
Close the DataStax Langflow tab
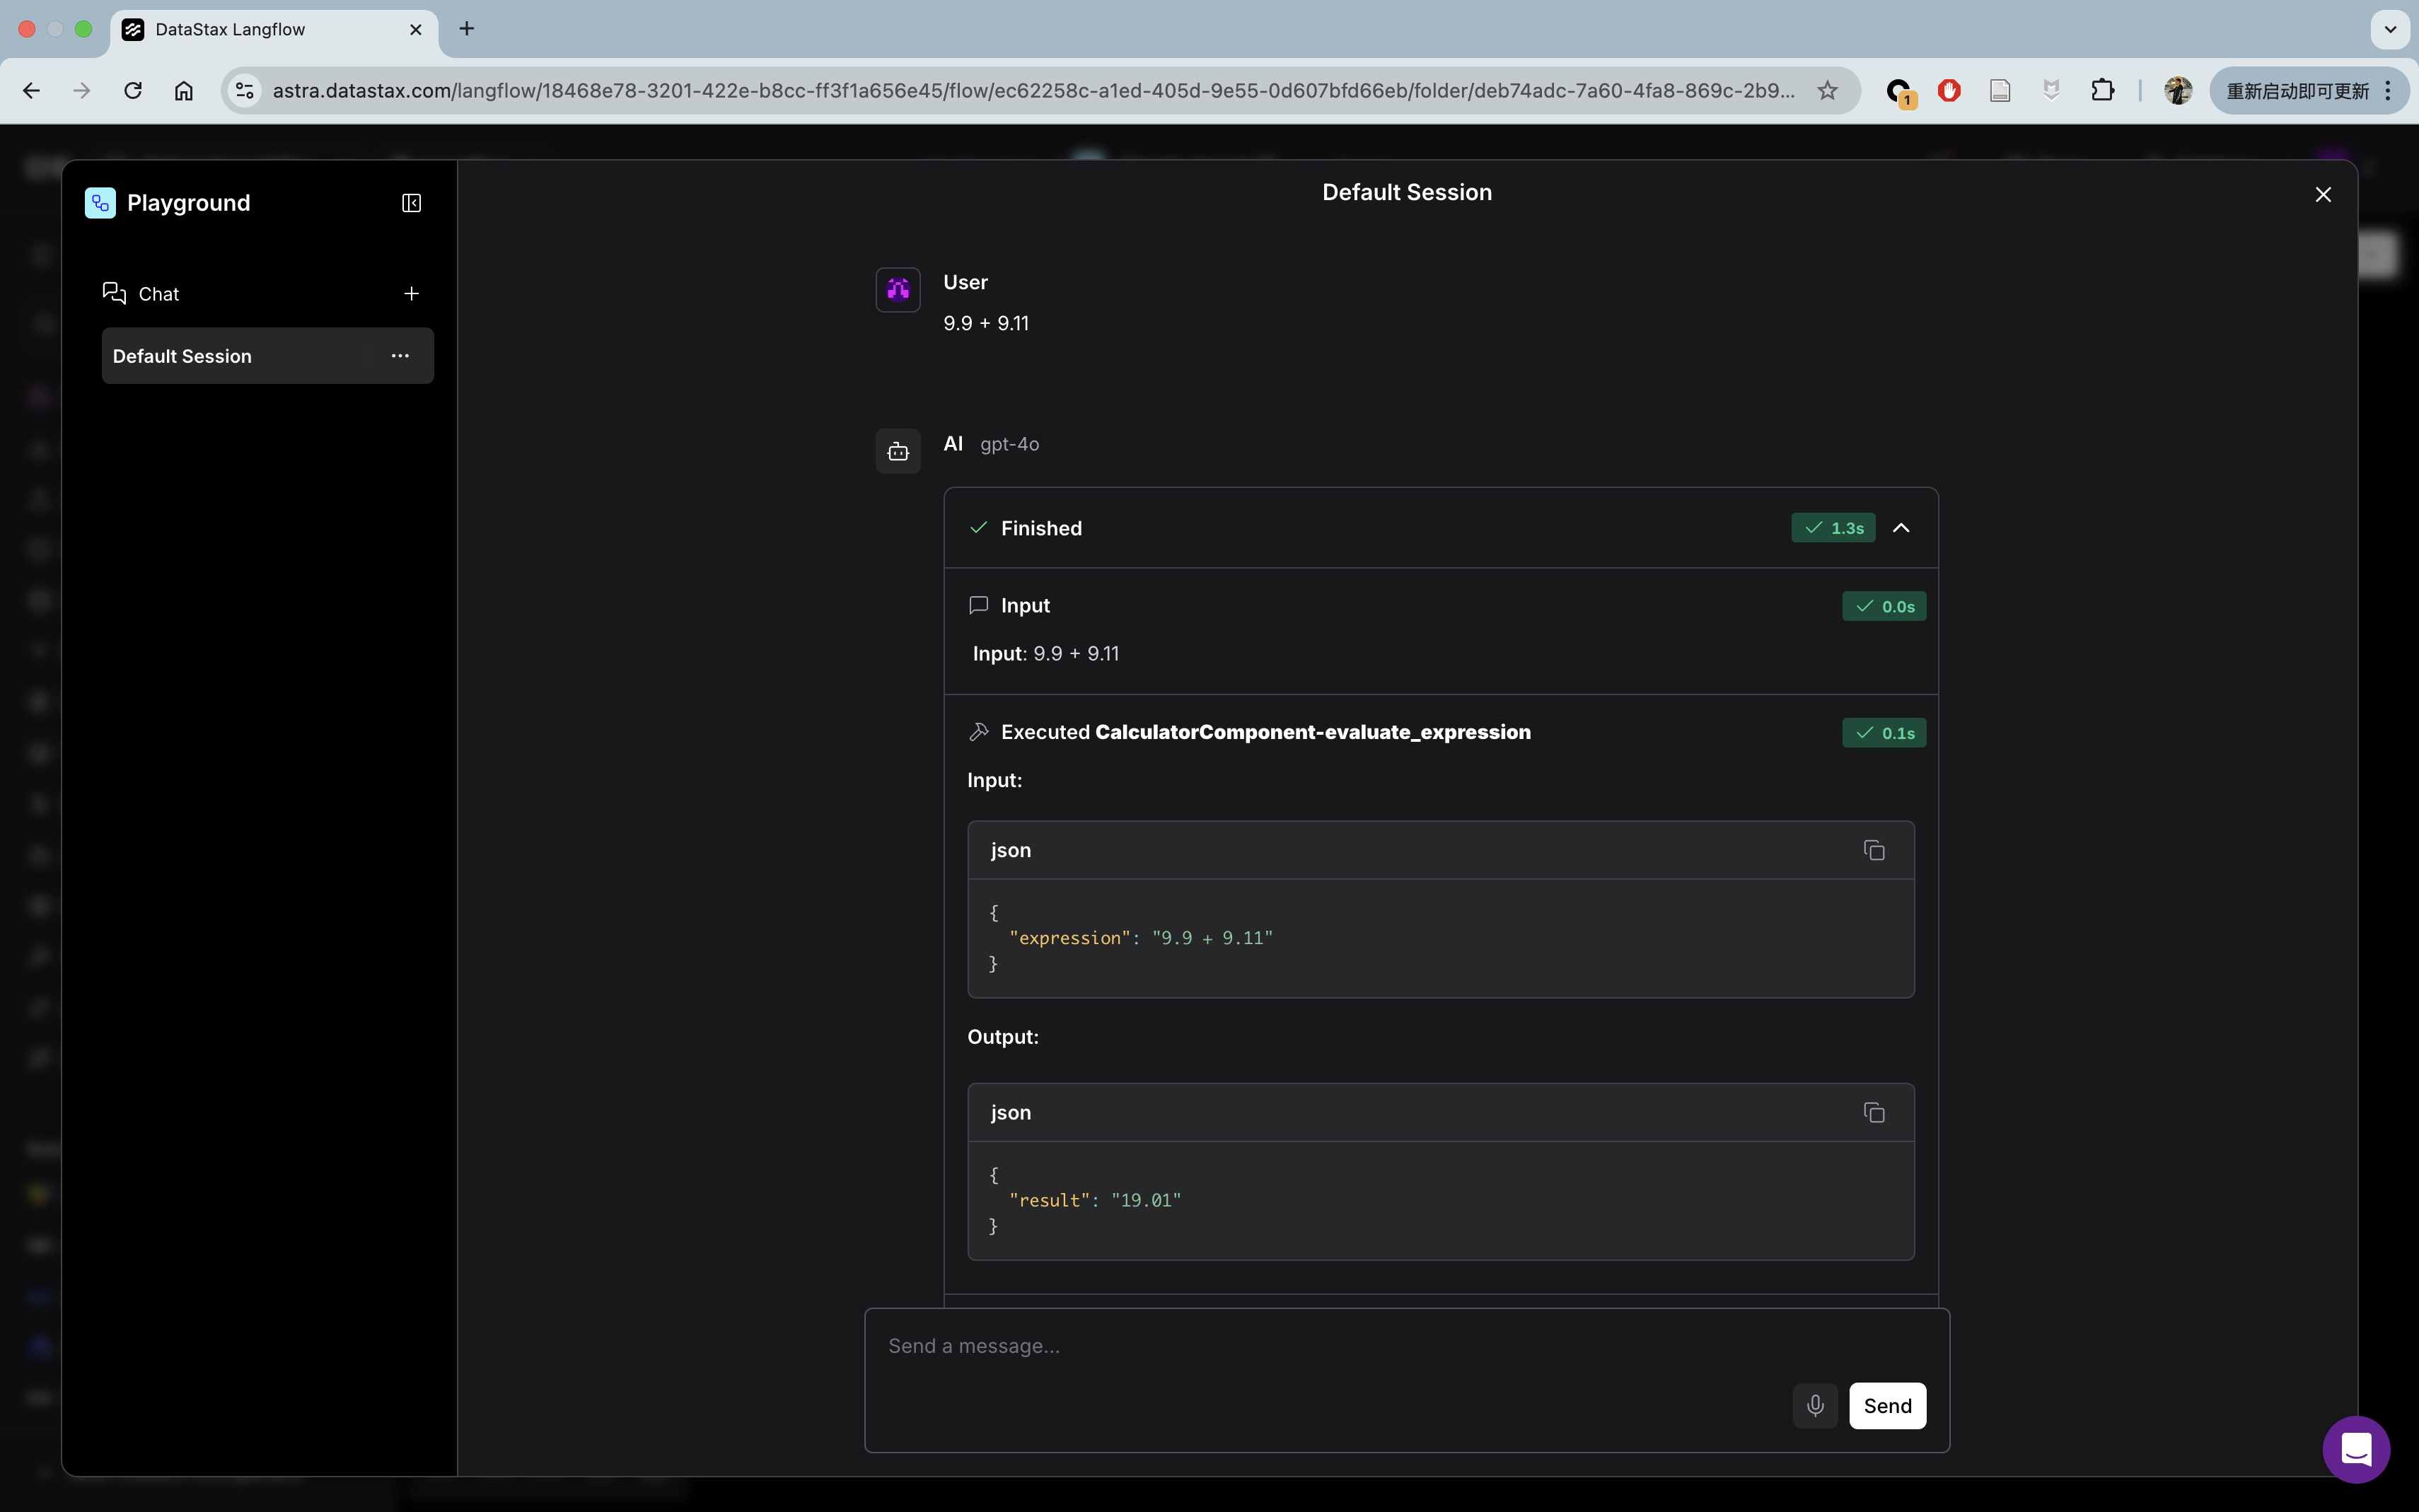[x=416, y=29]
